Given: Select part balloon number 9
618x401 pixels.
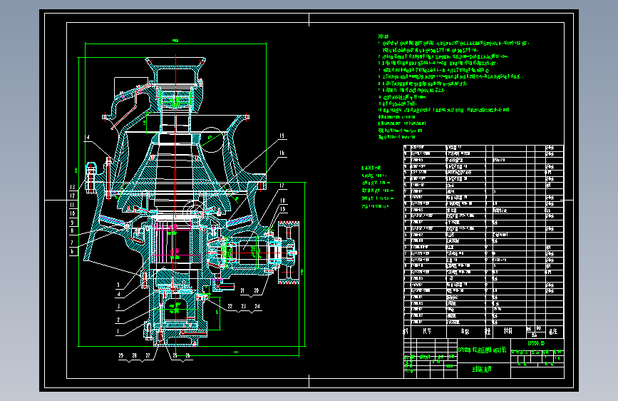Looking at the screenshot, I should pyautogui.click(x=72, y=223).
